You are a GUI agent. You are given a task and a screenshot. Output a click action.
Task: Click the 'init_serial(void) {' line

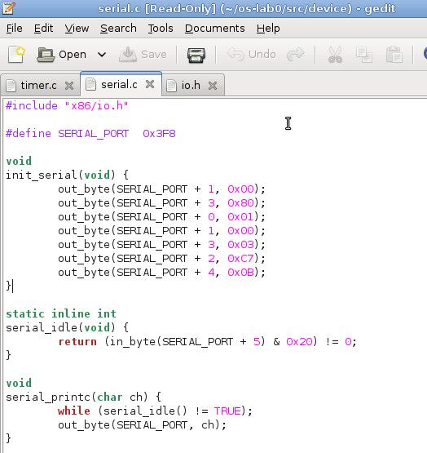pos(67,175)
